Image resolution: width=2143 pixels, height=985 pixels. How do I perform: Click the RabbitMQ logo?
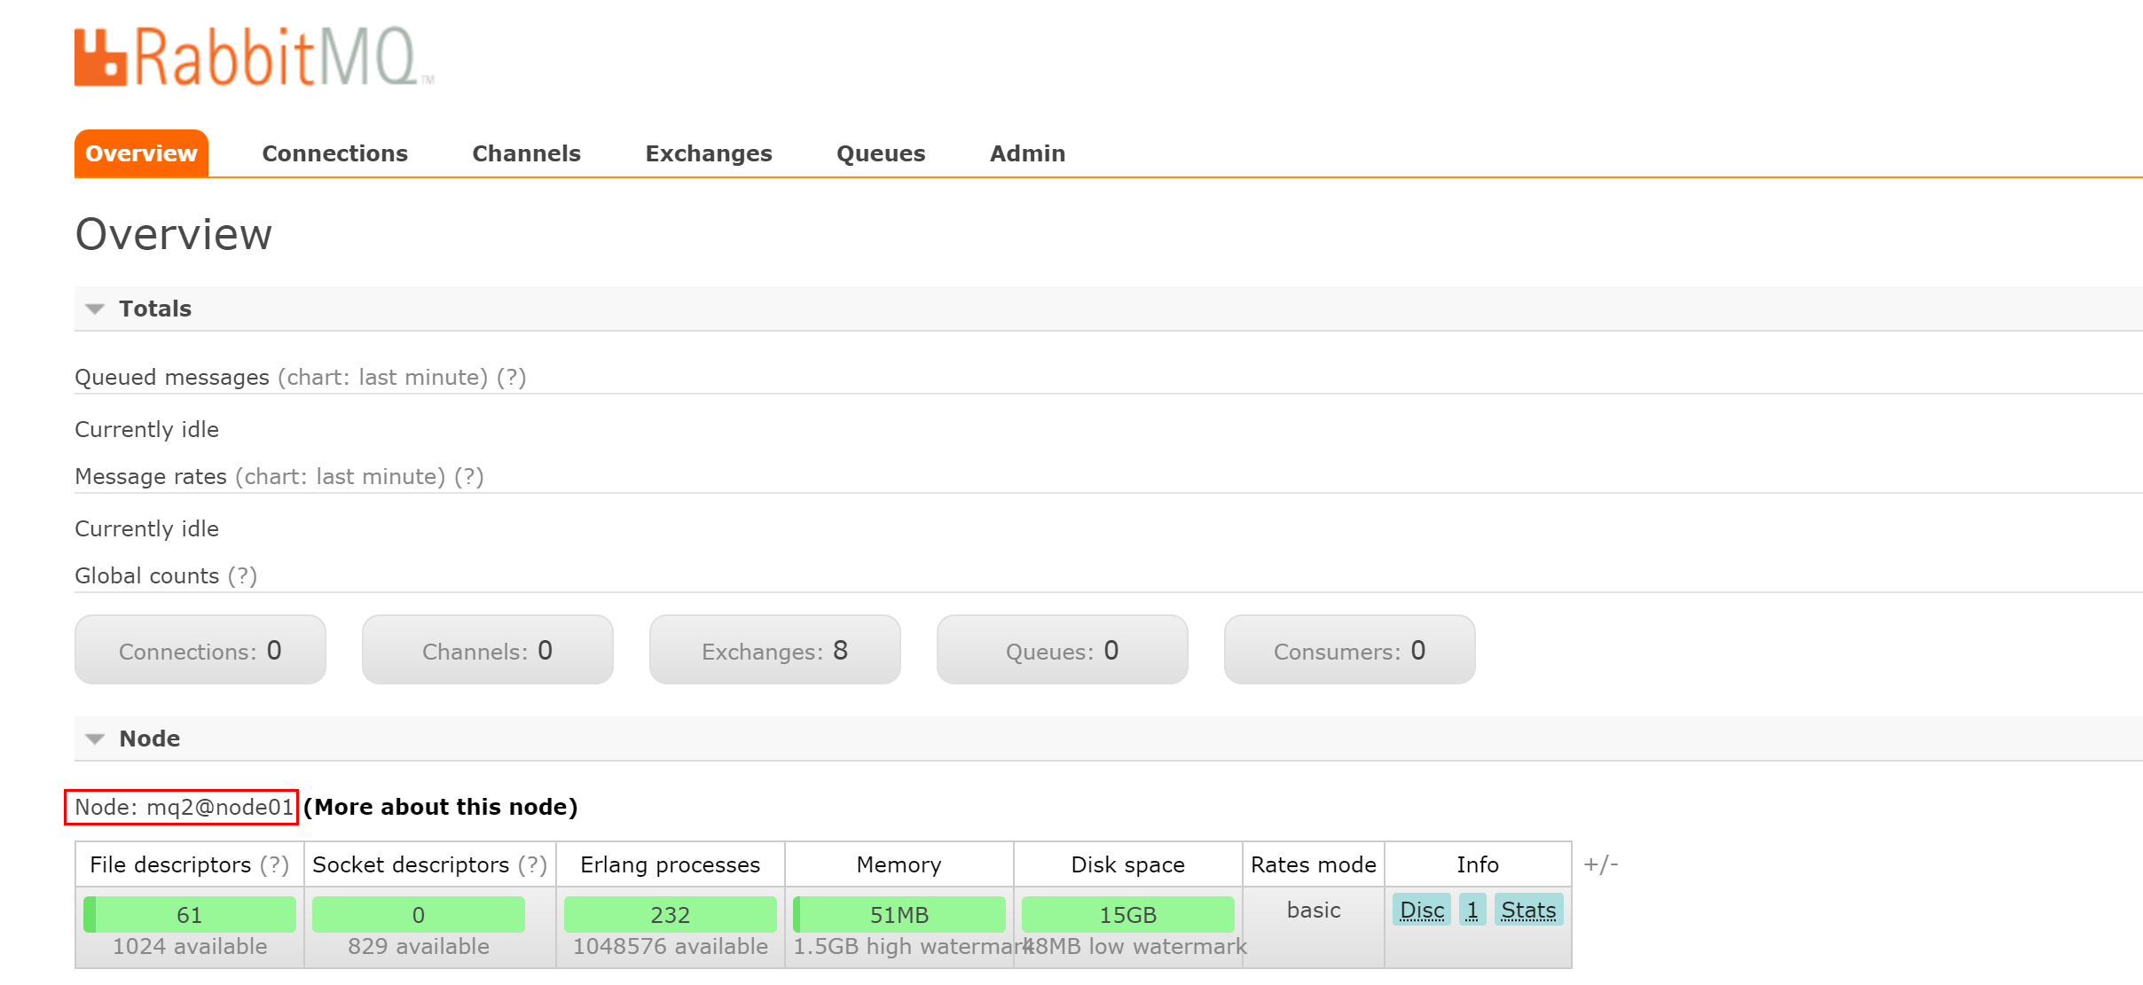coord(254,57)
